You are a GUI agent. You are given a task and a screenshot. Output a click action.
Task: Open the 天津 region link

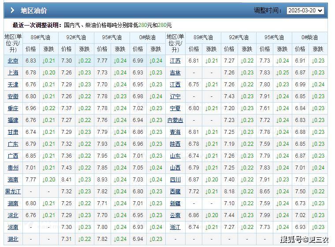coord(13,85)
